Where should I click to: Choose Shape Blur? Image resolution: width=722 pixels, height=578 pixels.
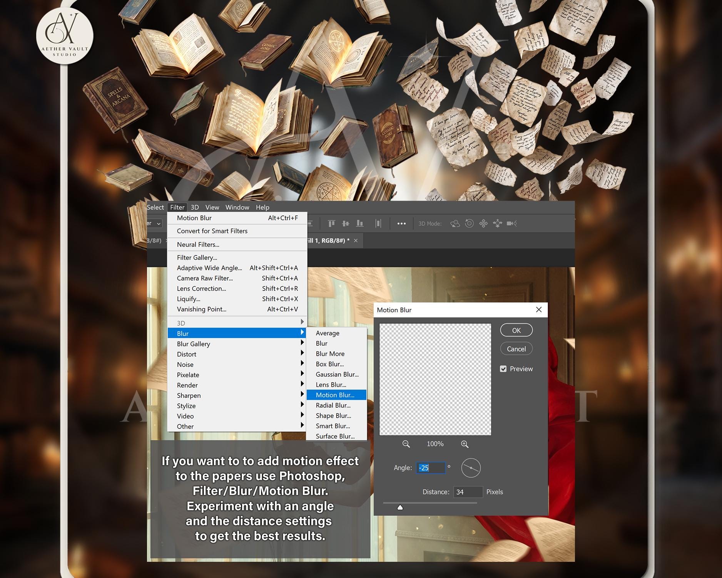pyautogui.click(x=336, y=416)
